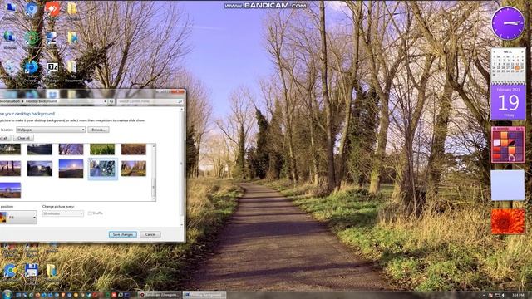
Task: Select the purple branches wallpaper thumbnail
Action: [x=71, y=149]
